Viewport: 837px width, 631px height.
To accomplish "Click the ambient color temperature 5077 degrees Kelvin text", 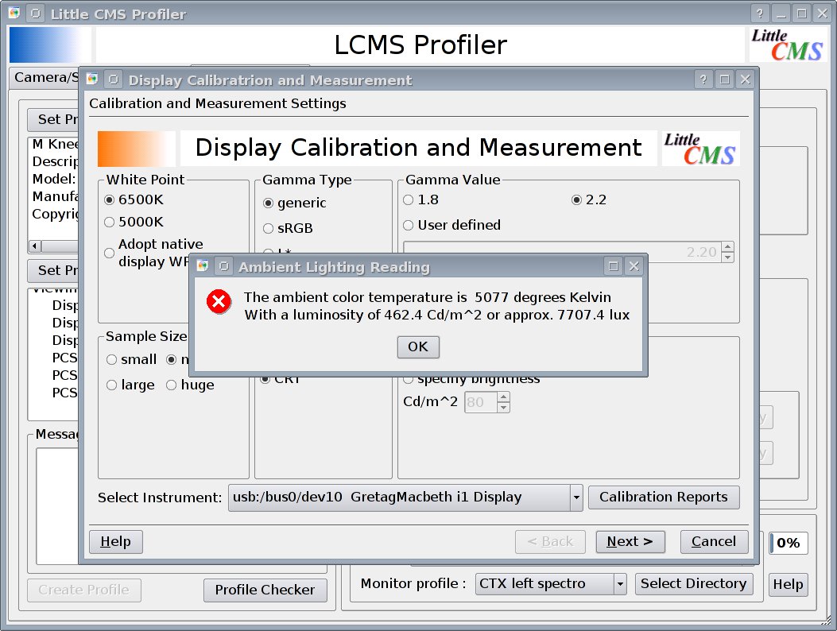I will [x=427, y=297].
